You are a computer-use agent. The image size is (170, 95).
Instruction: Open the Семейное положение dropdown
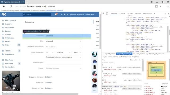pos(63,47)
